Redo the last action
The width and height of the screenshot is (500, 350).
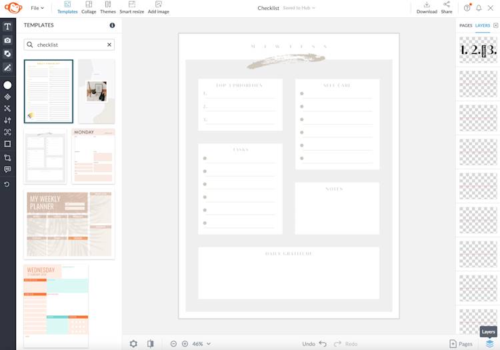[345, 343]
